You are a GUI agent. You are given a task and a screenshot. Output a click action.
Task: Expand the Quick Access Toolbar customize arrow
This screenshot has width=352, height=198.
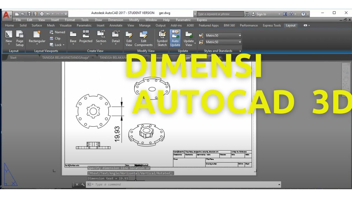click(x=66, y=14)
